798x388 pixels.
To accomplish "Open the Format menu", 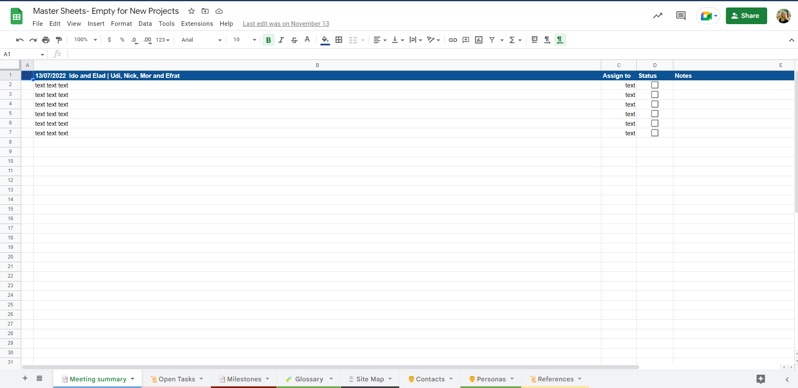I will [x=121, y=24].
